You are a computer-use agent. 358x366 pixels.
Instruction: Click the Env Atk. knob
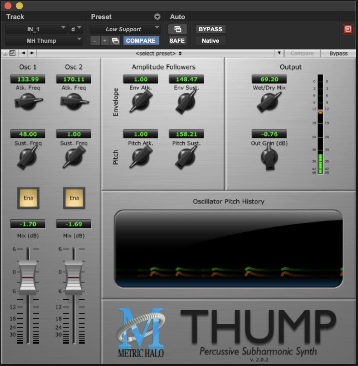coord(141,102)
